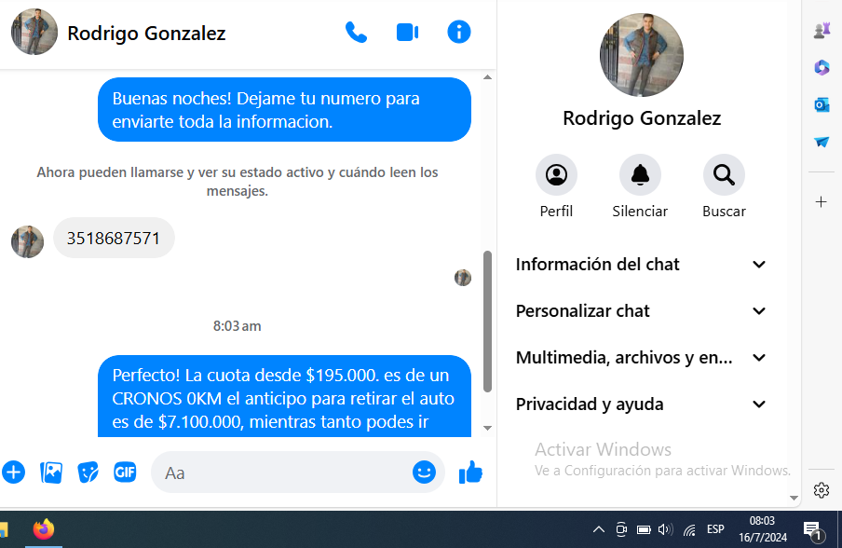
Task: Click the message input field
Action: [279, 473]
